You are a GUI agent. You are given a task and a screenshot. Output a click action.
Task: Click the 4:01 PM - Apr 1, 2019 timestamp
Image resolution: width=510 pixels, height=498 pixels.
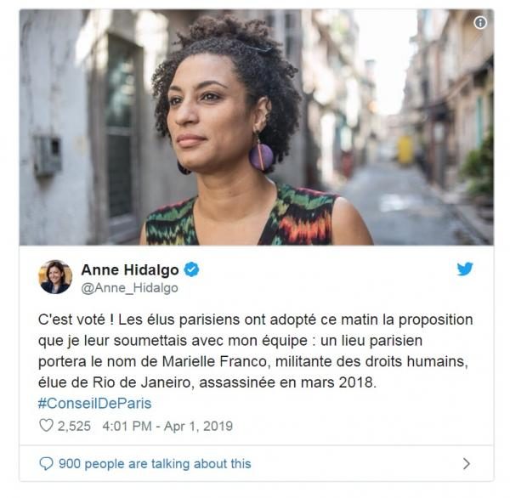pyautogui.click(x=167, y=426)
